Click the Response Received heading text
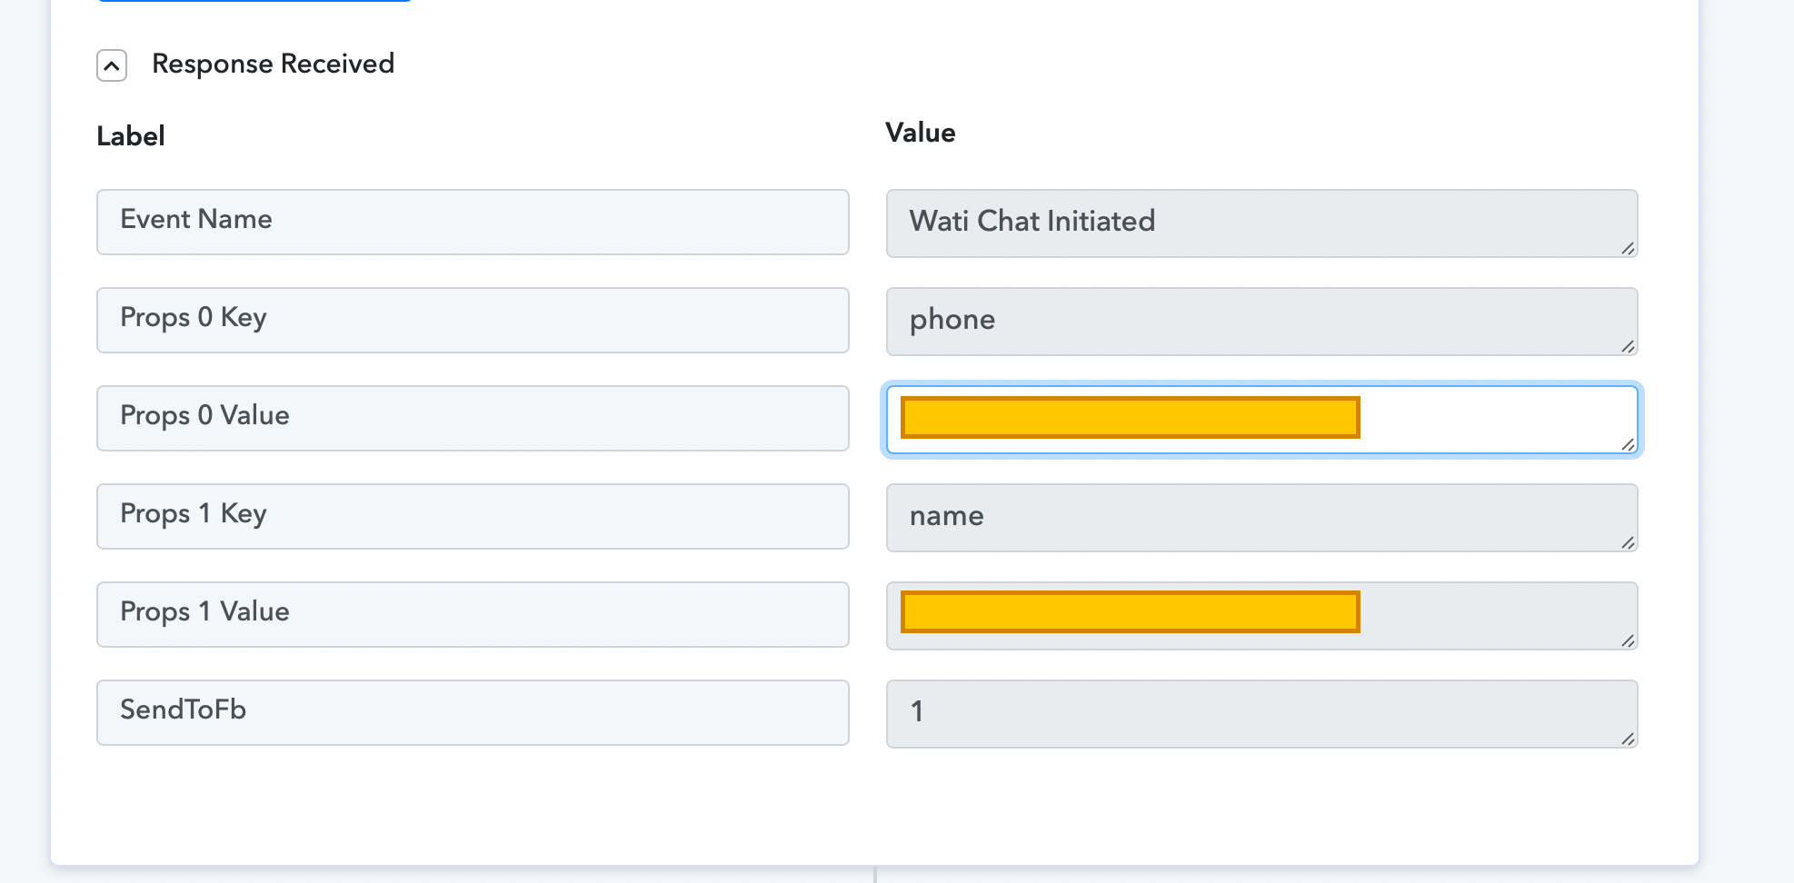 pos(274,64)
